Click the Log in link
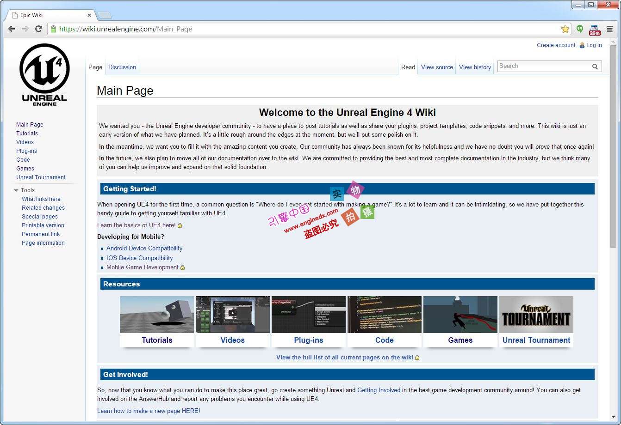Image resolution: width=621 pixels, height=425 pixels. click(x=594, y=45)
